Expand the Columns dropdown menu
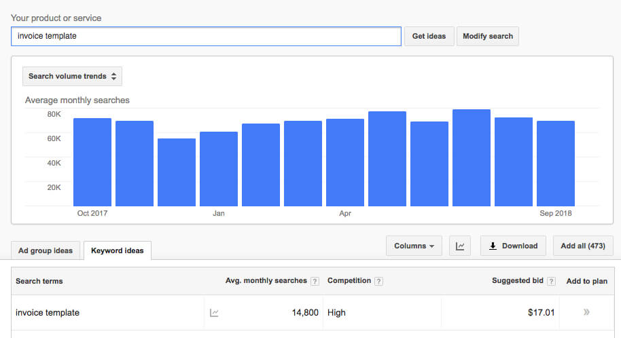This screenshot has width=621, height=338. tap(414, 246)
